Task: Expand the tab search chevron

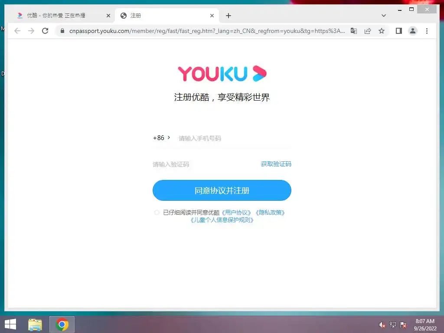Action: pyautogui.click(x=384, y=16)
